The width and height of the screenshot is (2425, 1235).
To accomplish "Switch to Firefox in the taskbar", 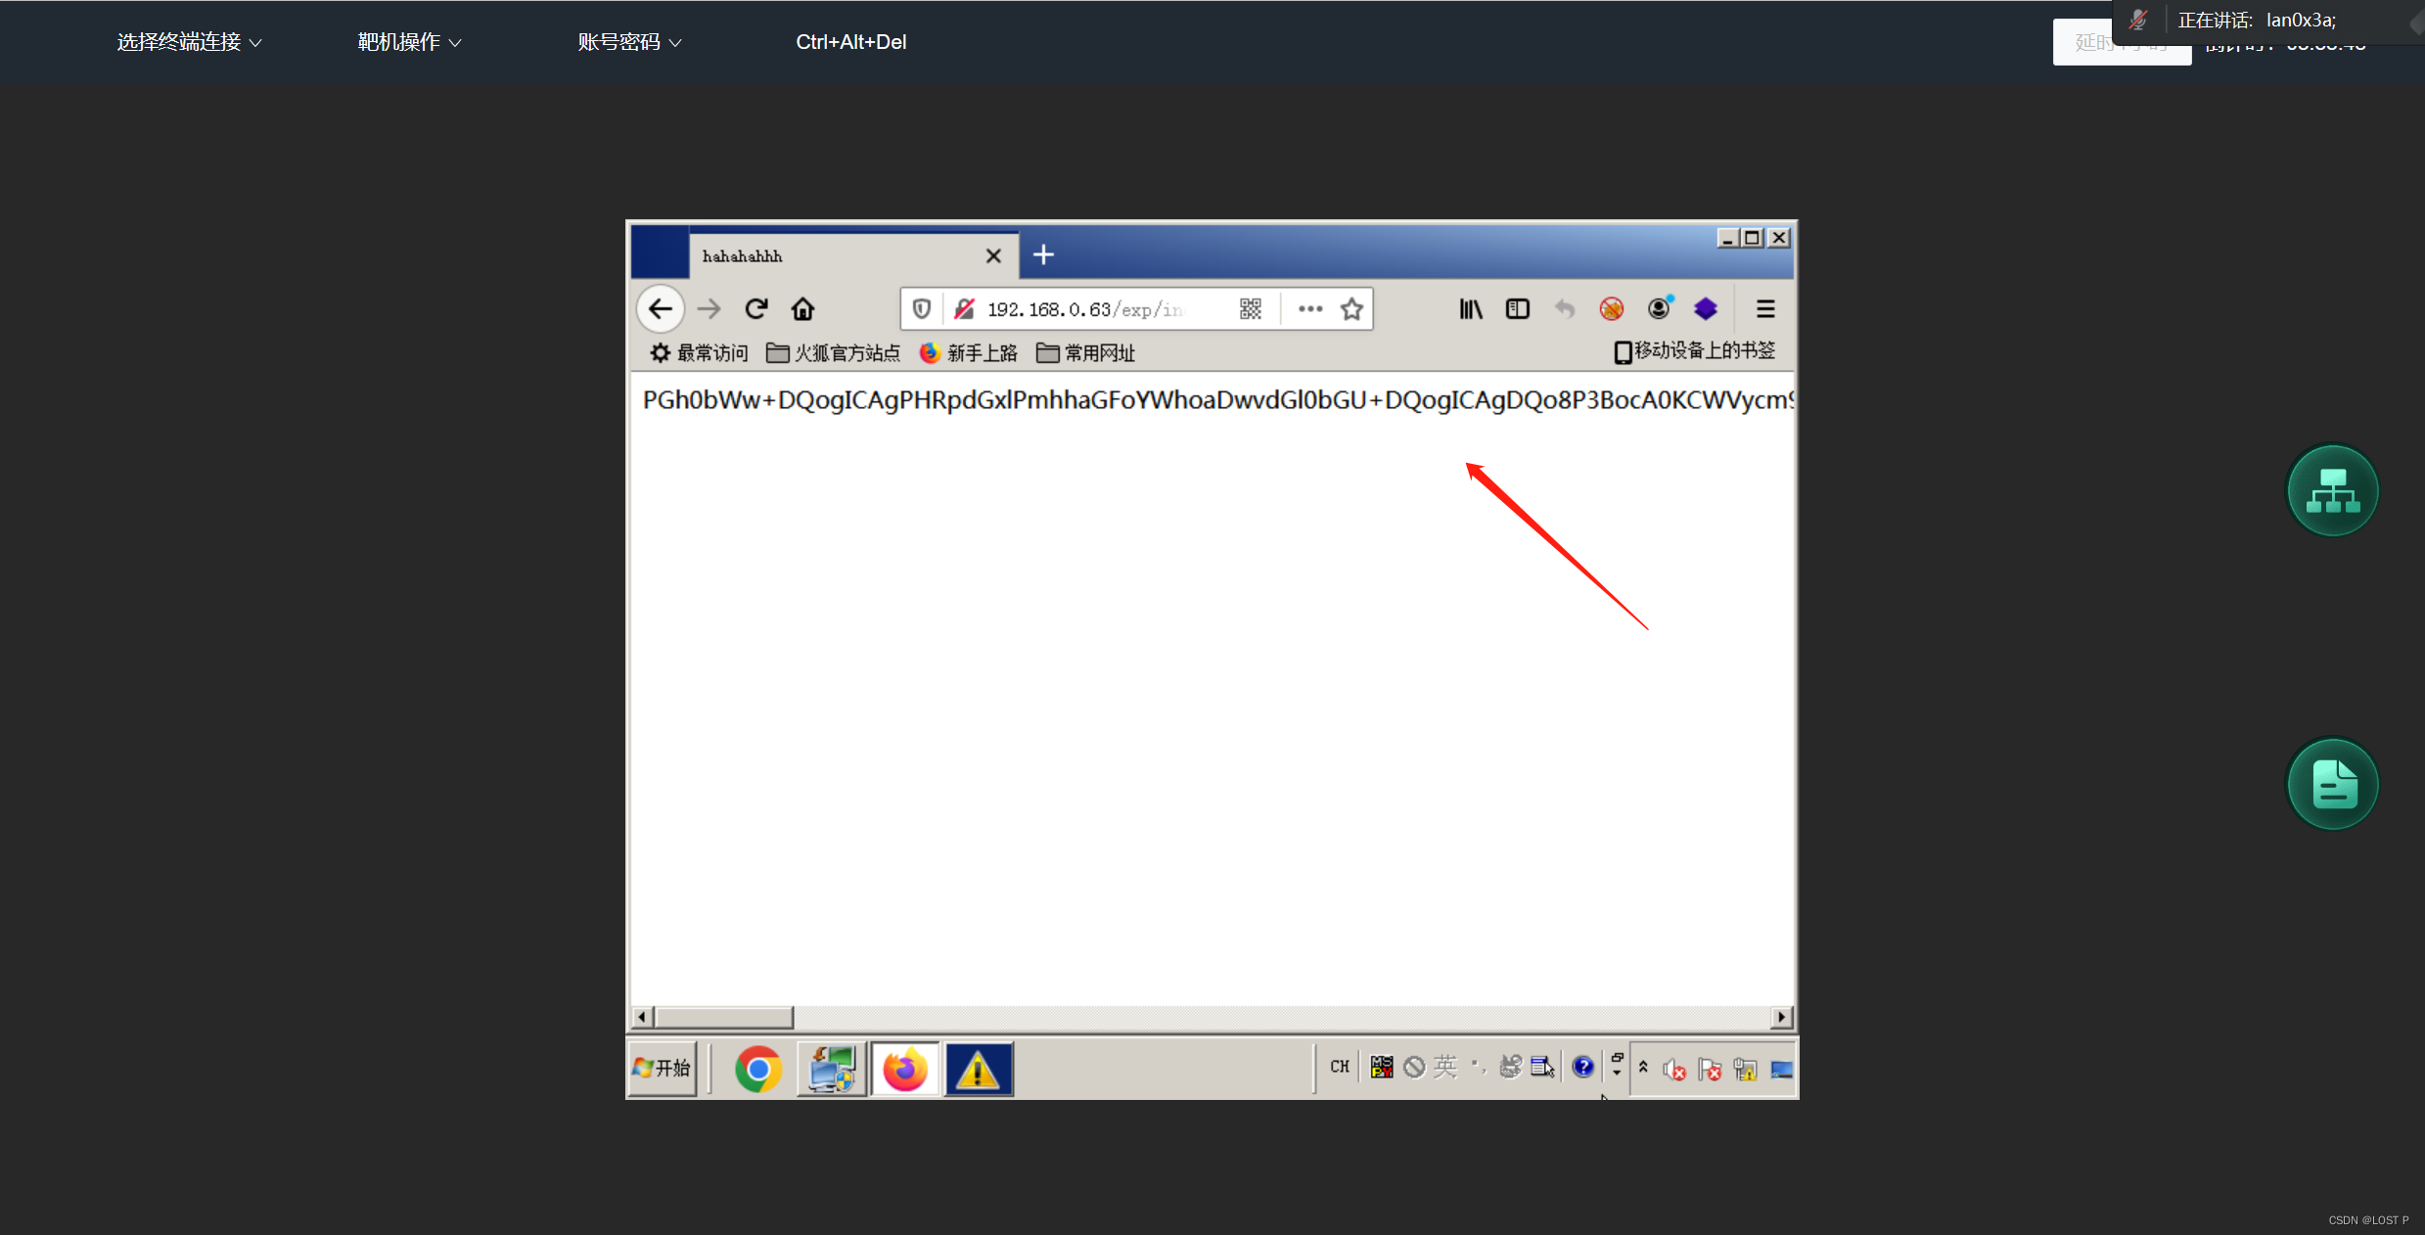I will 905,1069.
